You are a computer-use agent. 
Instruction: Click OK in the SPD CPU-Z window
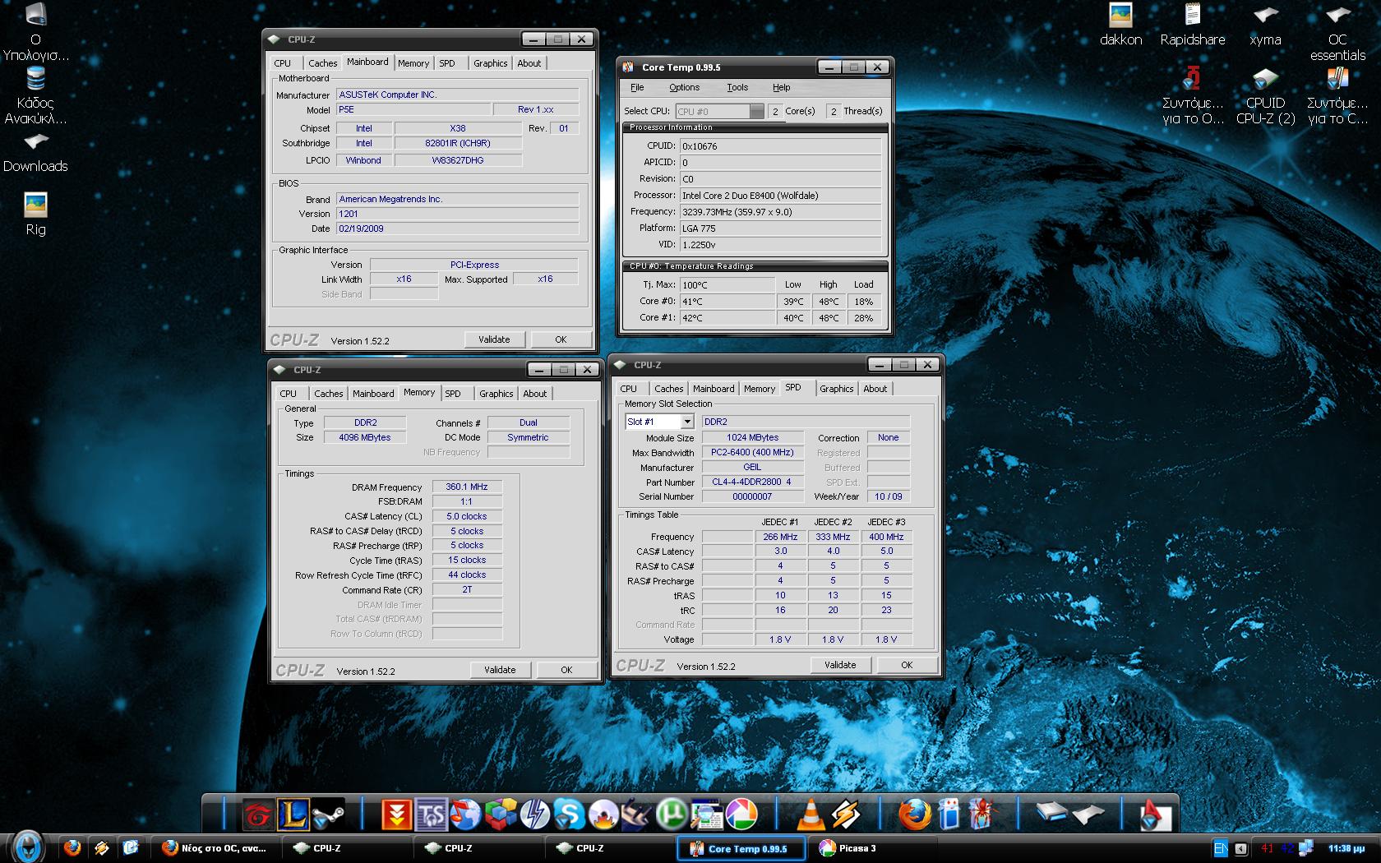[907, 665]
